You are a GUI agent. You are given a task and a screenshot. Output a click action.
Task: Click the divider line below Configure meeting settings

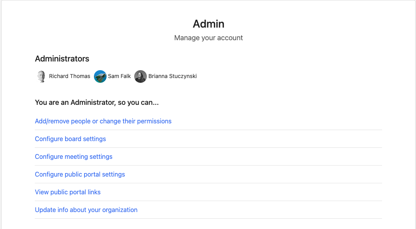pyautogui.click(x=208, y=166)
